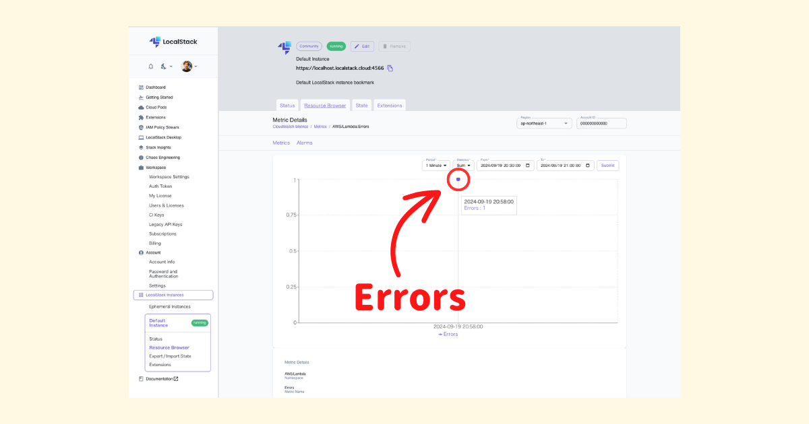Open the user avatar account menu
The width and height of the screenshot is (809, 424).
189,67
